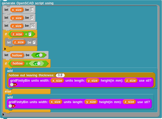Click the 'hollow out leaving thickness:' block label
The height and width of the screenshot is (119, 162).
tap(31, 75)
